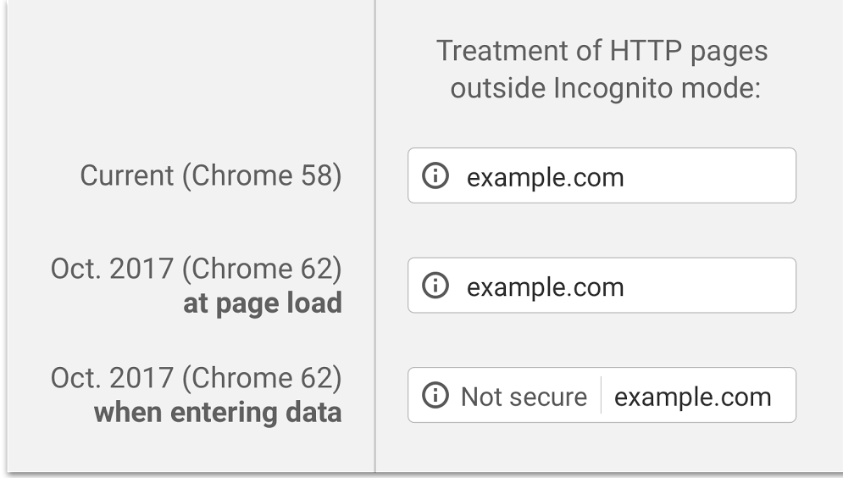Click the Current (Chrome 58) label
Image resolution: width=843 pixels, height=478 pixels.
[211, 175]
